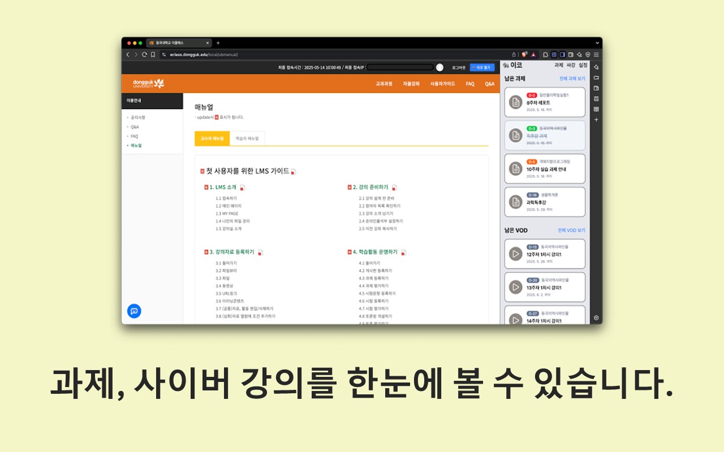Click the browser extensions puzzle icon

(x=546, y=54)
